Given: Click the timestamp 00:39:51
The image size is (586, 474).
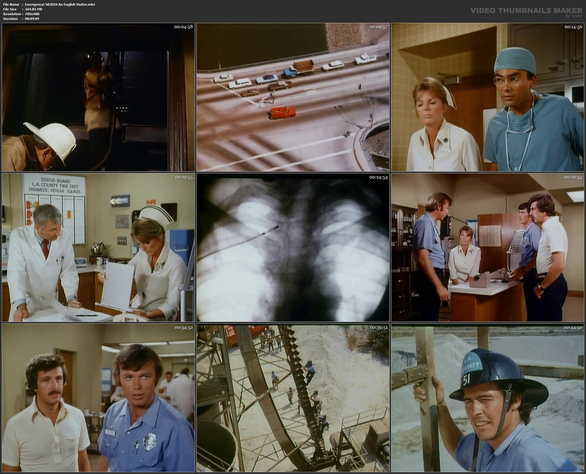Looking at the screenshot, I should [378, 328].
